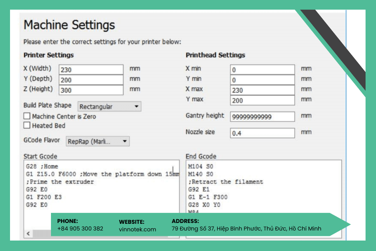Click the ";Prime the extruder" comment line
376x251 pixels.
point(60,182)
